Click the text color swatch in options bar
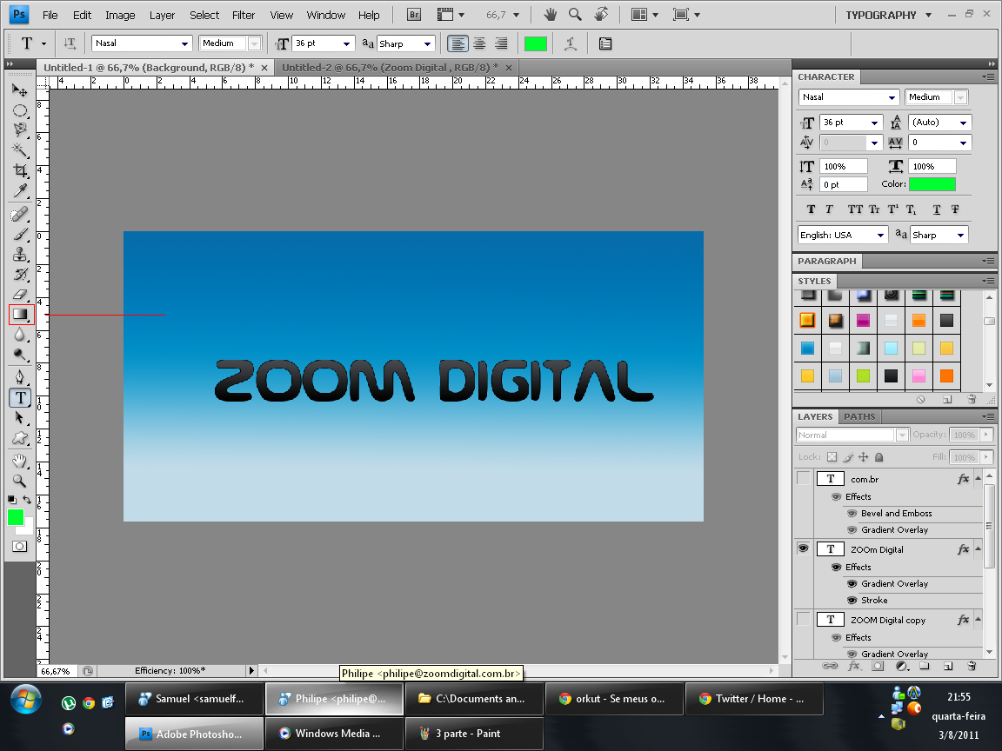The width and height of the screenshot is (1002, 751). tap(536, 43)
